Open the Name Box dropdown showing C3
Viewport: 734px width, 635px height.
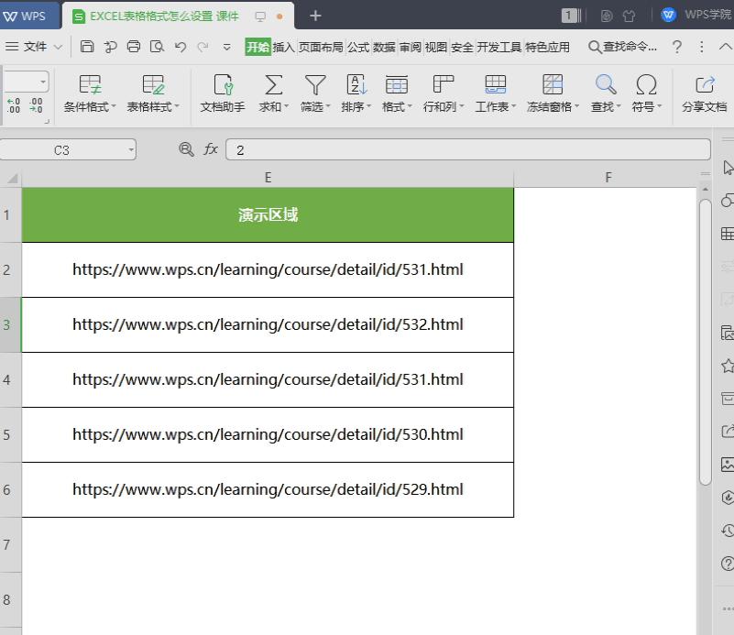click(x=130, y=148)
